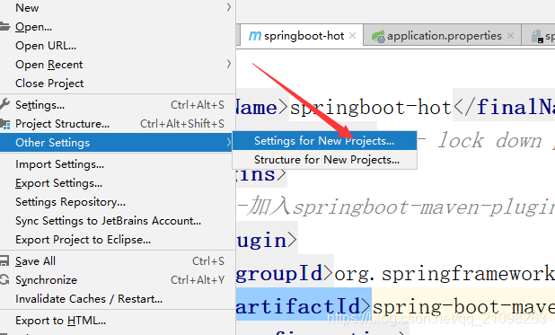Screen dimensions: 555x335
Task: Click the springboot-maven-plugin comment line
Action: point(395,207)
